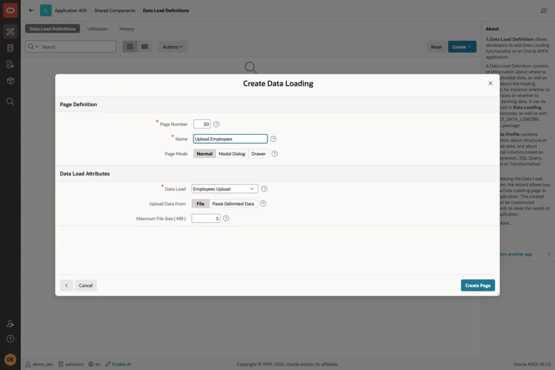Click the Create button in toolbar
Image resolution: width=555 pixels, height=370 pixels.
pyautogui.click(x=462, y=47)
